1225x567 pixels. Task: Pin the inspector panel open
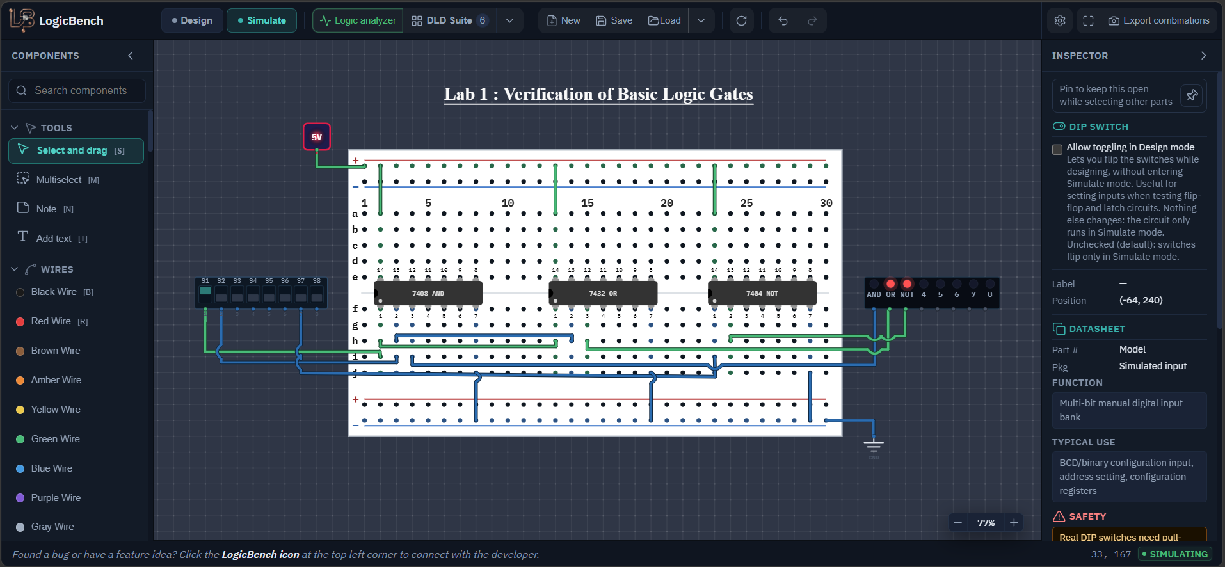(x=1192, y=95)
